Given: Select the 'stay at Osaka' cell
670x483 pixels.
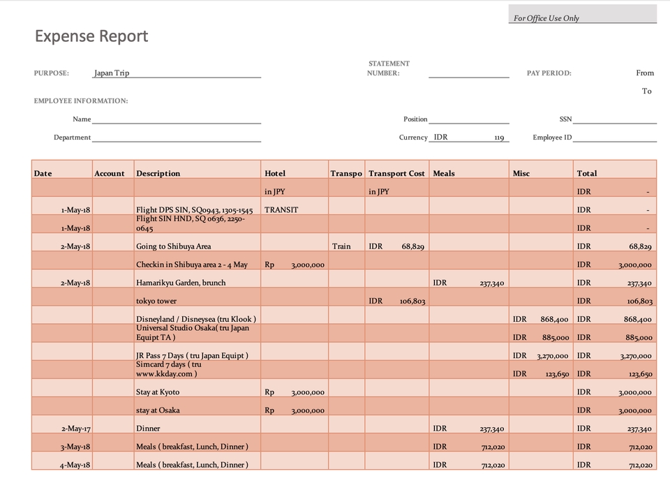Looking at the screenshot, I should [198, 406].
